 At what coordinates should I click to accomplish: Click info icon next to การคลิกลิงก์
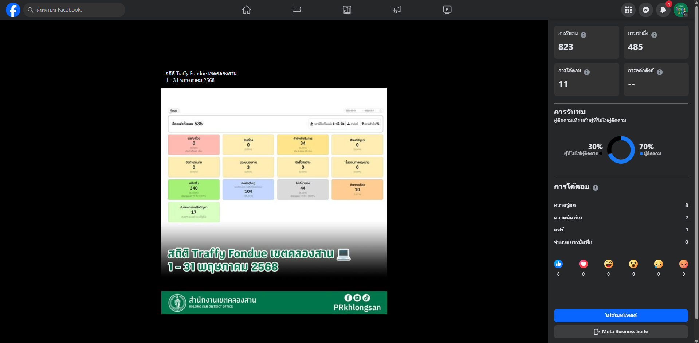pyautogui.click(x=660, y=72)
